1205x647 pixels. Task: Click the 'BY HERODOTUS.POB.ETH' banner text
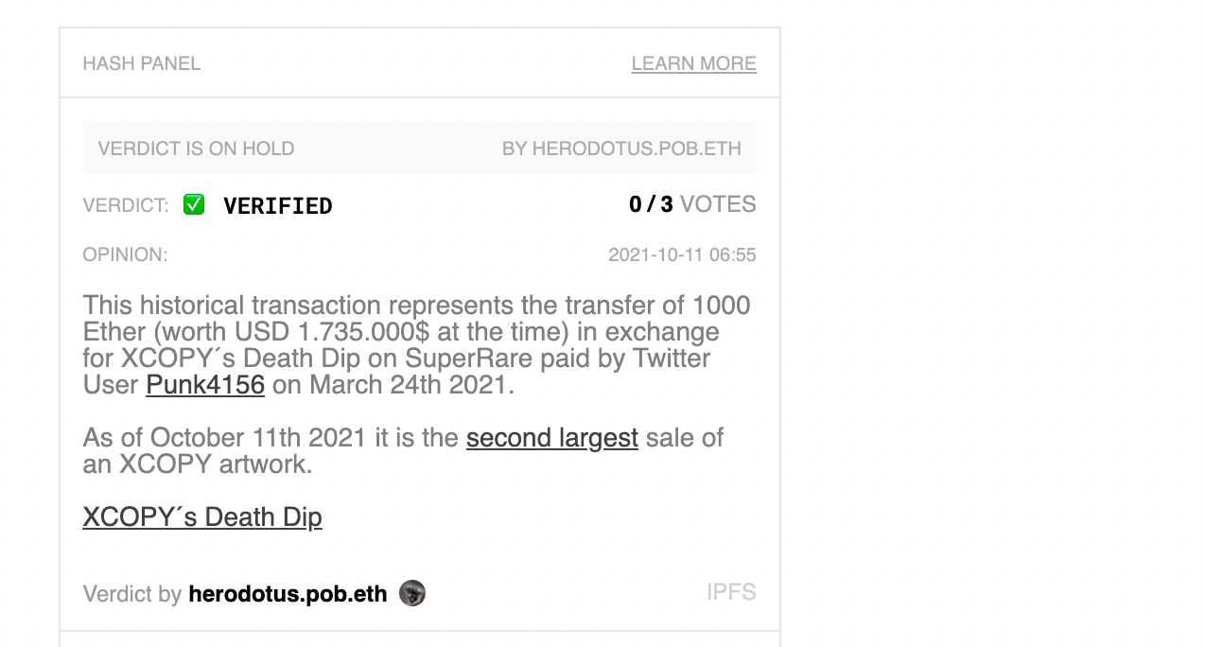(x=621, y=149)
